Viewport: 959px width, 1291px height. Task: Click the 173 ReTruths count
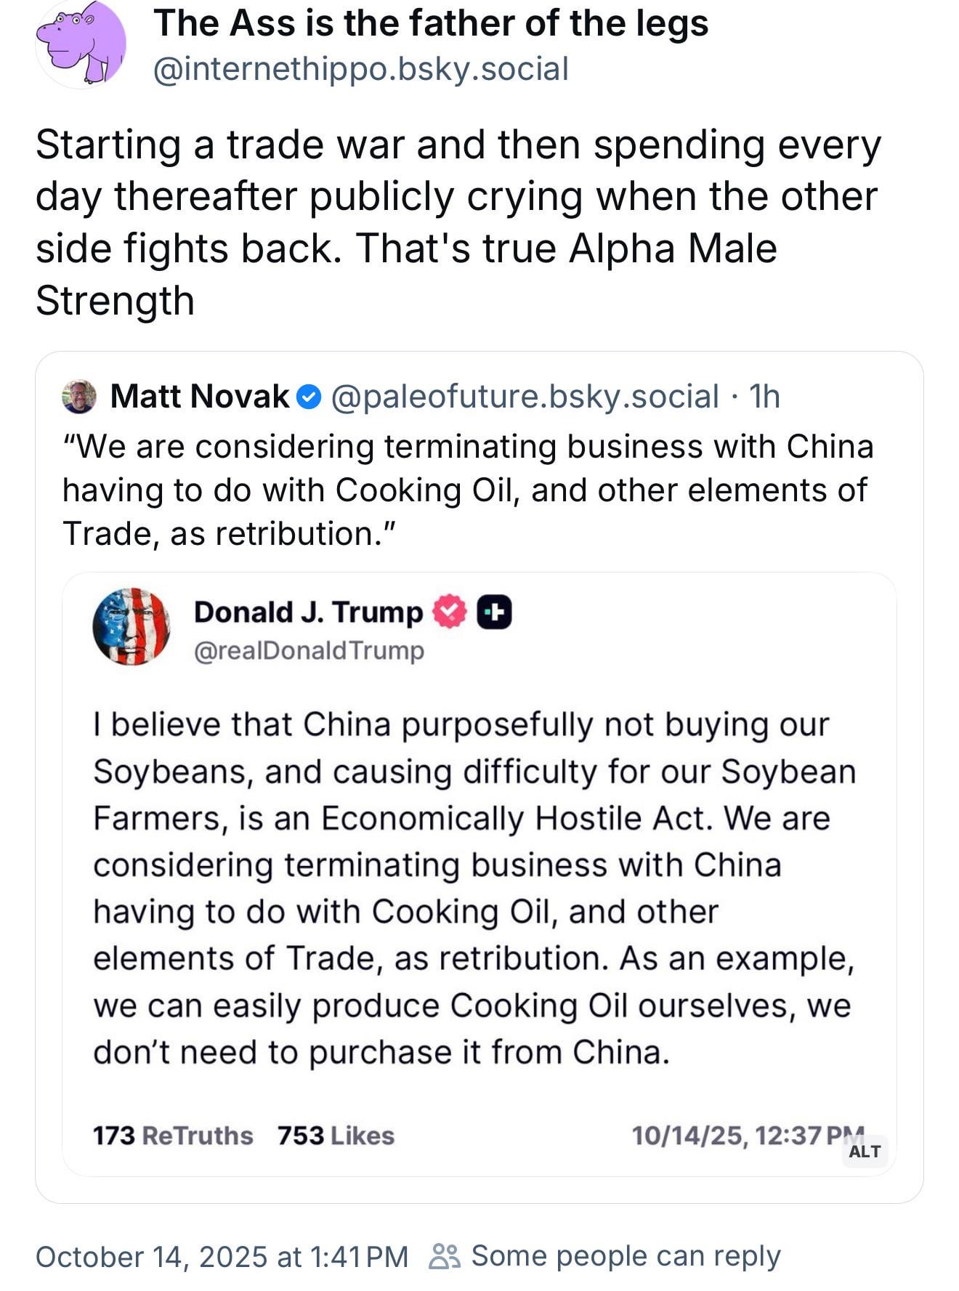point(173,1136)
